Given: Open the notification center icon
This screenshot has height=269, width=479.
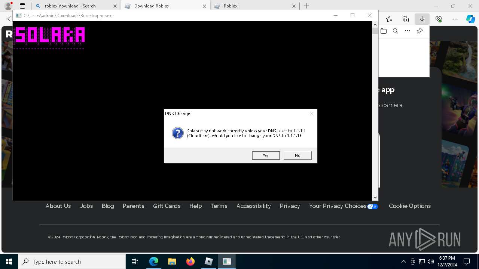Looking at the screenshot, I should tap(467, 262).
